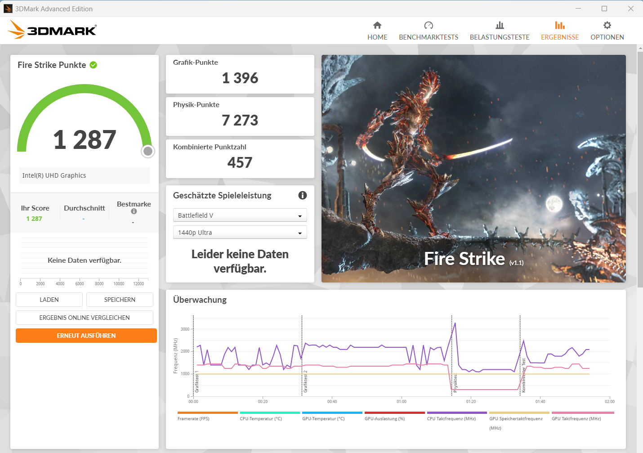Screen dimensions: 643x453
Task: Click the Fire Strike preview image
Action: (x=473, y=169)
